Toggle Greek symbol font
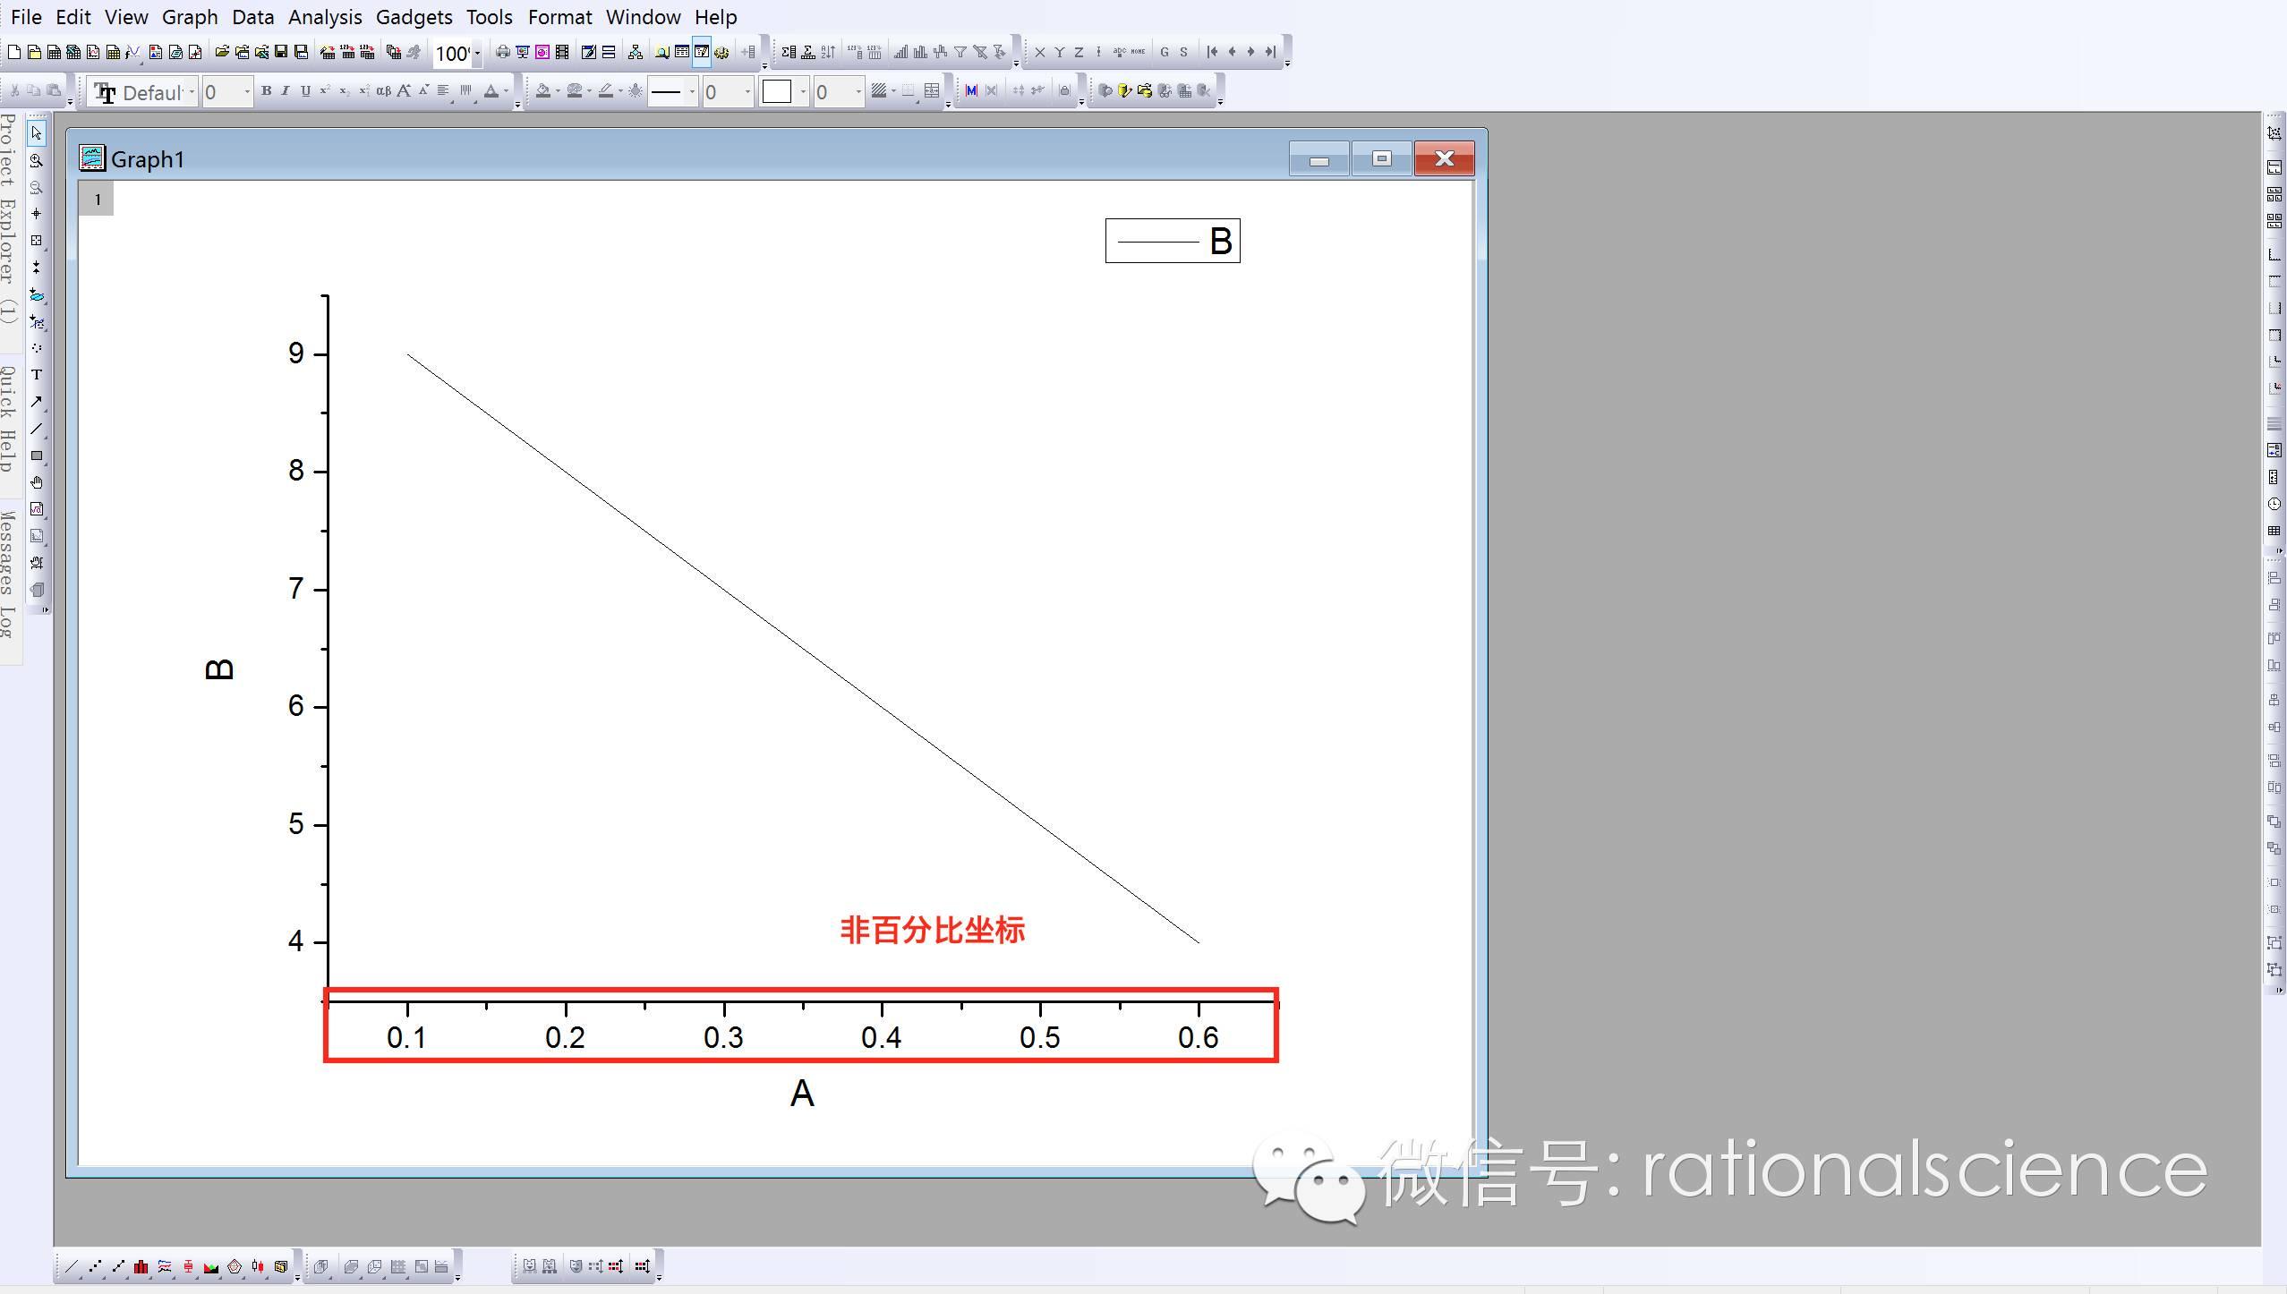The height and width of the screenshot is (1294, 2287). [383, 90]
